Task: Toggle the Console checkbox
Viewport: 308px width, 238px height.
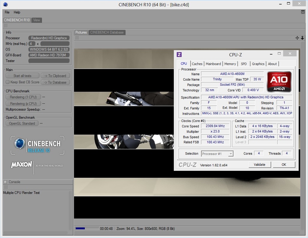Action: (5, 182)
